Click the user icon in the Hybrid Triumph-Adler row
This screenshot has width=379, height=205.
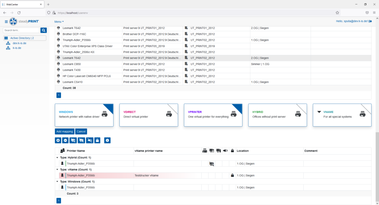(x=62, y=163)
